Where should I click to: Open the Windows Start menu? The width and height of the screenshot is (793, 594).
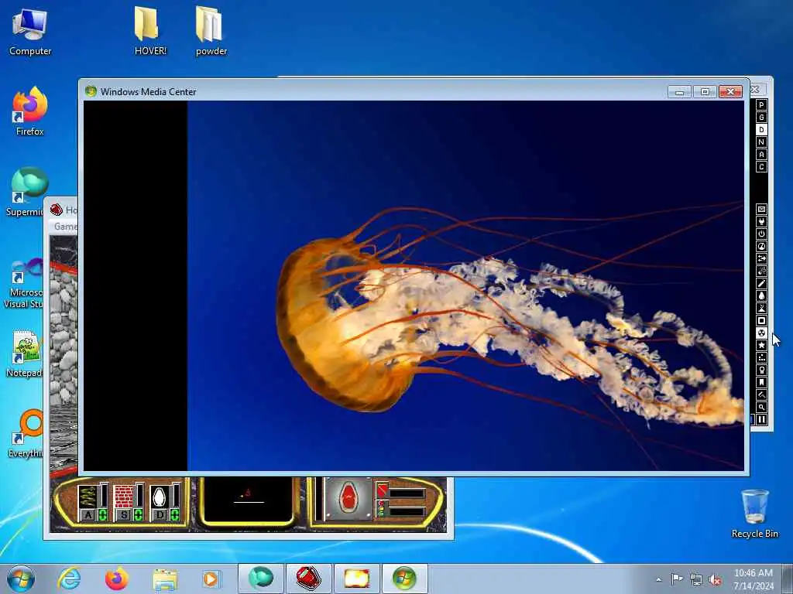click(x=21, y=579)
